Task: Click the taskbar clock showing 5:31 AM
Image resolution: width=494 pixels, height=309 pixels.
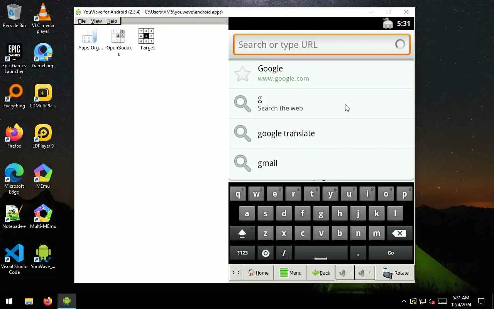Action: coord(461,301)
